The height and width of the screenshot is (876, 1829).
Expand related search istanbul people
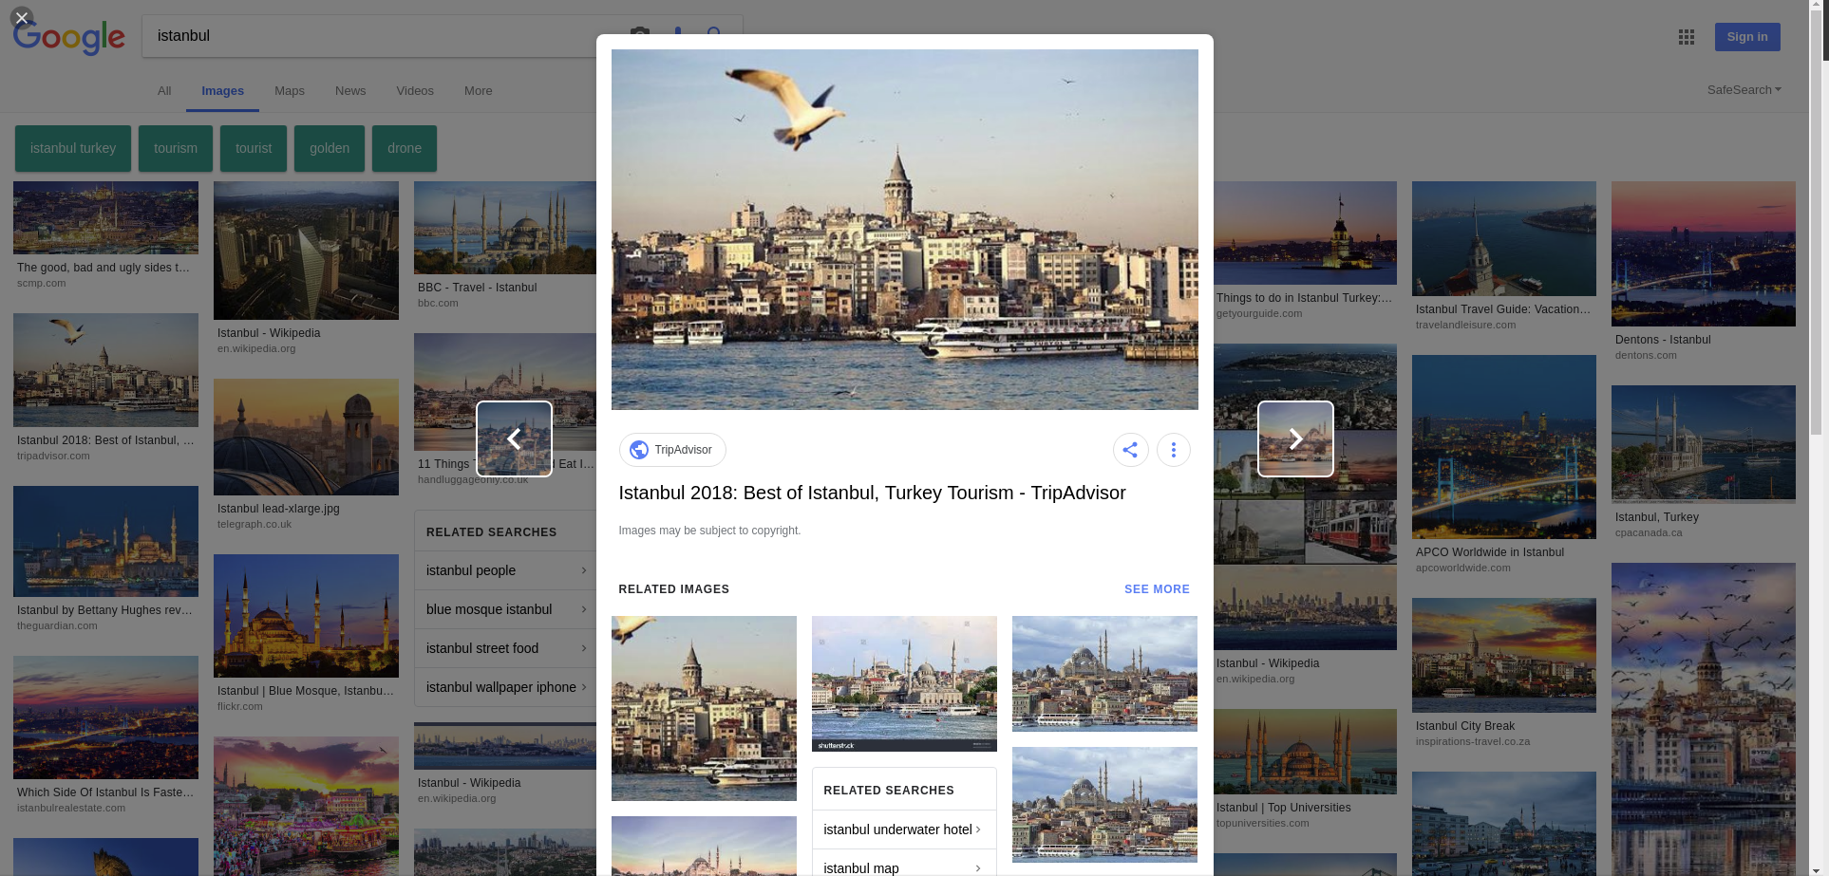tap(506, 570)
